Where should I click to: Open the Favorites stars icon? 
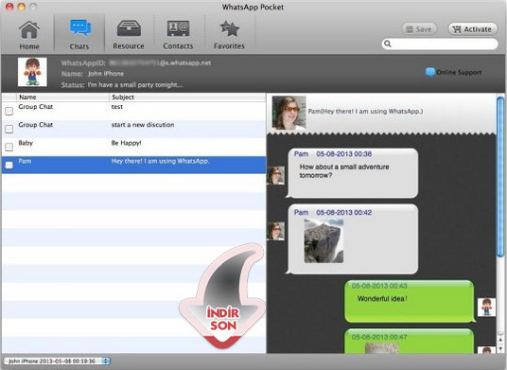pyautogui.click(x=229, y=35)
